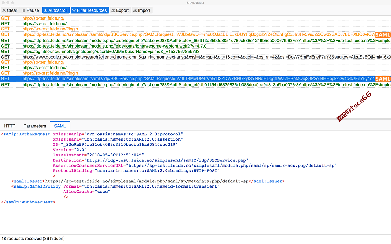This screenshot has height=244, width=391.
Task: Select the login.php request with AuthState=_f85913a
Action: (x=195, y=40)
